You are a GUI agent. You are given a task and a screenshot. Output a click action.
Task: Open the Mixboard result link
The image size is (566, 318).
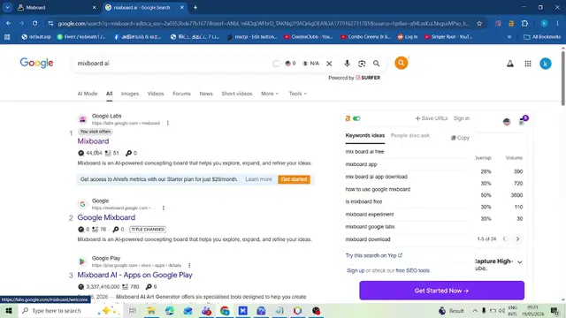(x=93, y=141)
